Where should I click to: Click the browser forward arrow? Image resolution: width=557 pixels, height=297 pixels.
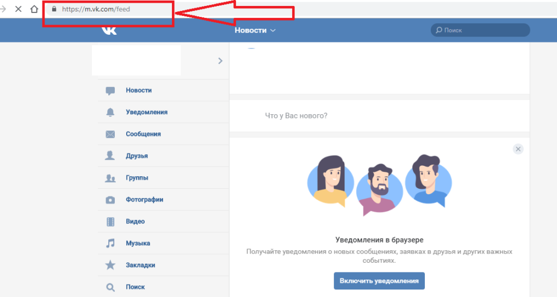(3, 9)
